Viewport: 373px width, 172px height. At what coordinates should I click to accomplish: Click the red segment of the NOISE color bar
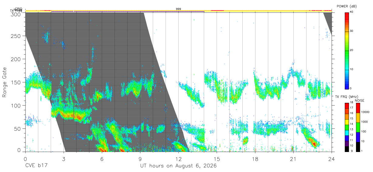click(358, 108)
